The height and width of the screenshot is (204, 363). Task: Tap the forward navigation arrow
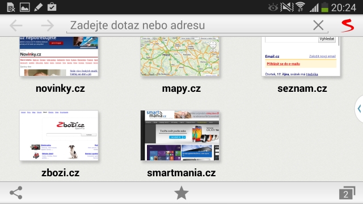click(48, 25)
